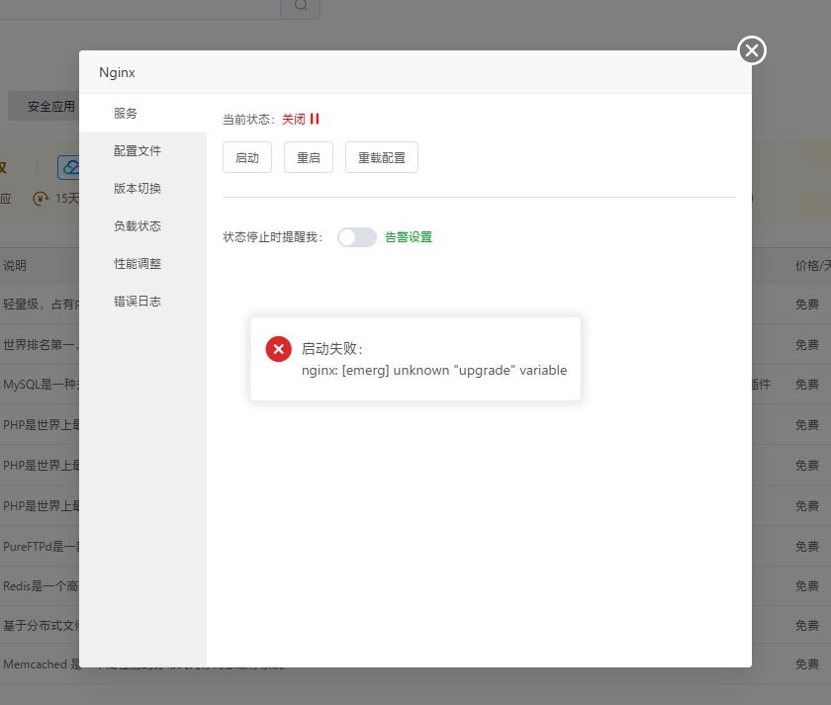Click the 世界排名第一 row description
Image resolution: width=831 pixels, height=705 pixels.
click(x=41, y=345)
